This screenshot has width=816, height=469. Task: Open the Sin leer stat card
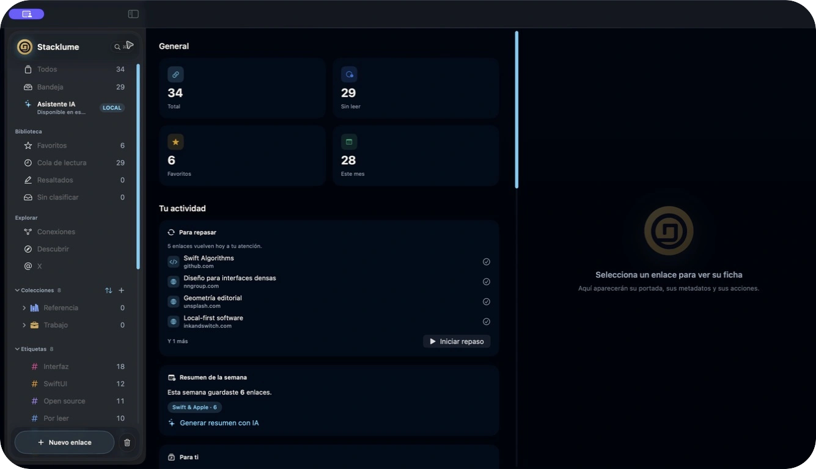416,88
